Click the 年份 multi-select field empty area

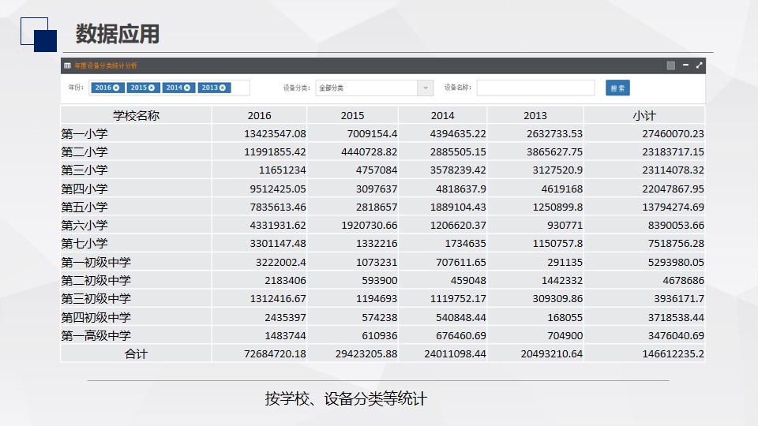[240, 88]
